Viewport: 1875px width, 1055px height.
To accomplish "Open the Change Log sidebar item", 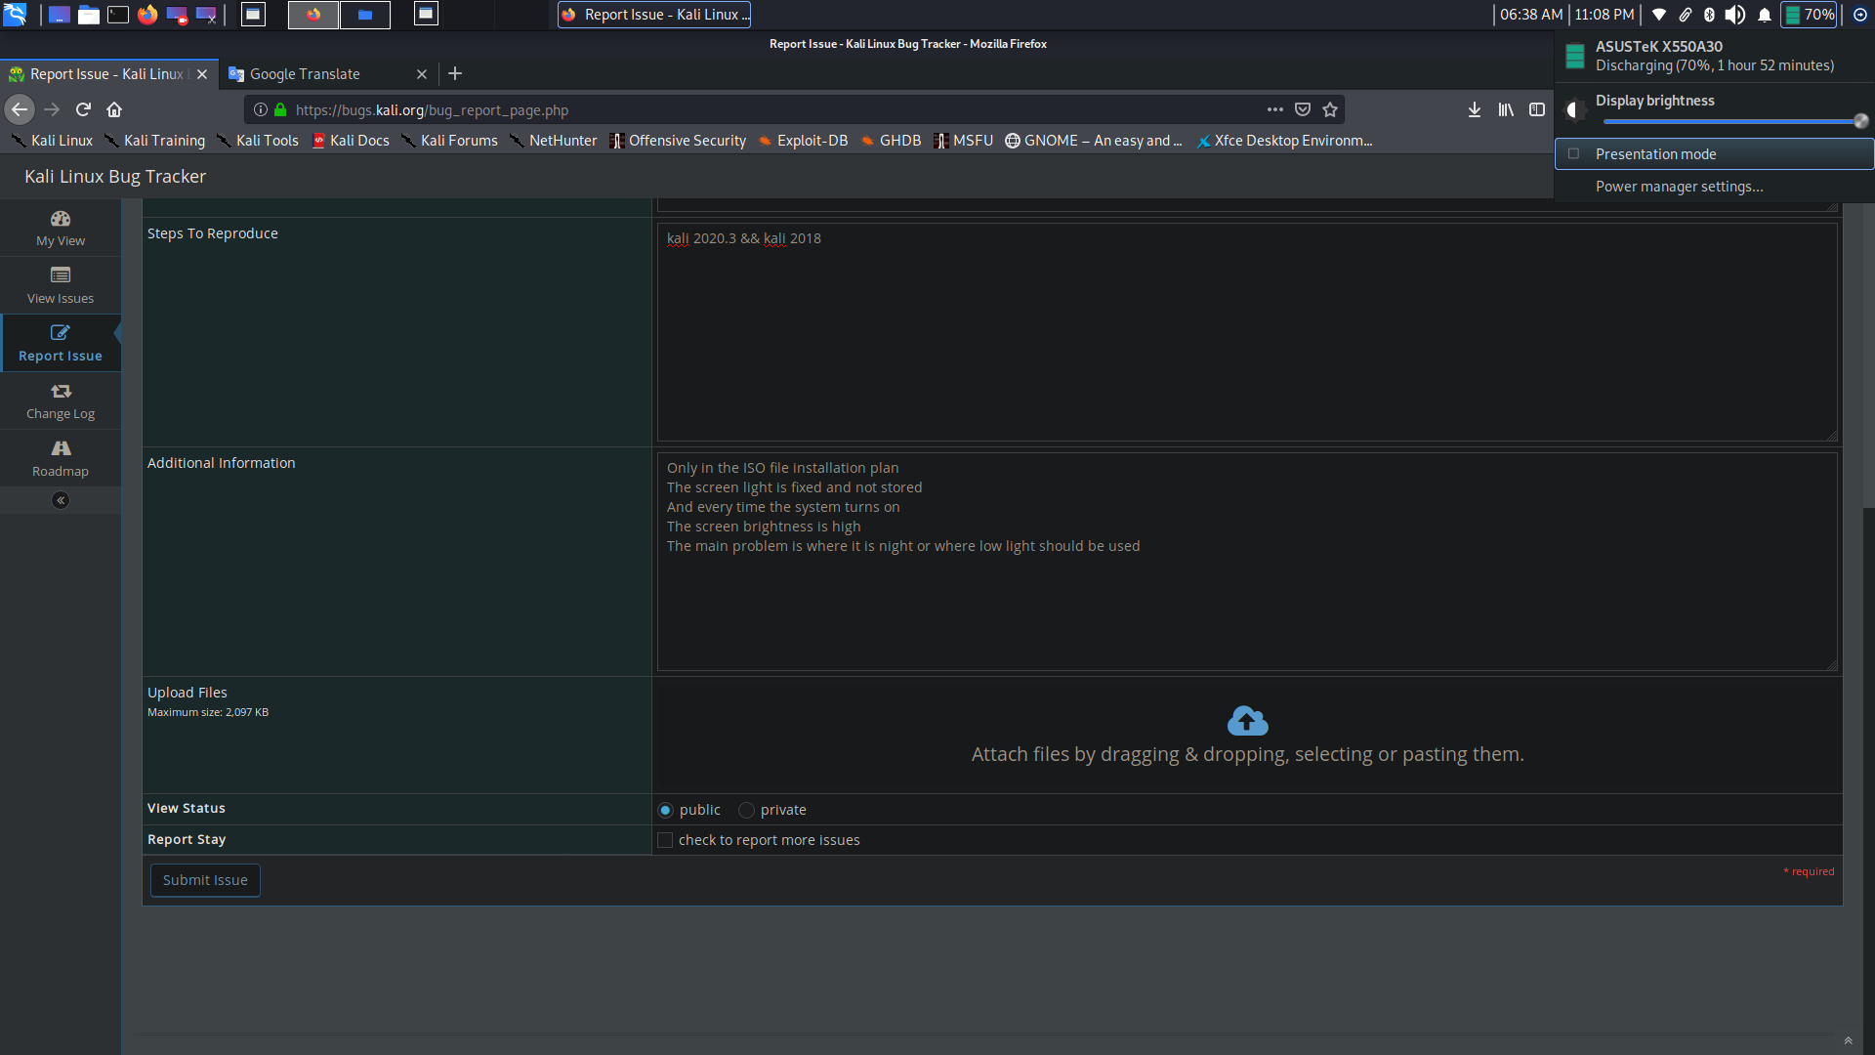I will 61,401.
